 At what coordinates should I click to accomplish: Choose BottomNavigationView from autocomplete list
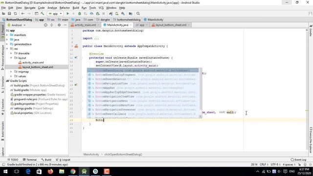[143, 84]
